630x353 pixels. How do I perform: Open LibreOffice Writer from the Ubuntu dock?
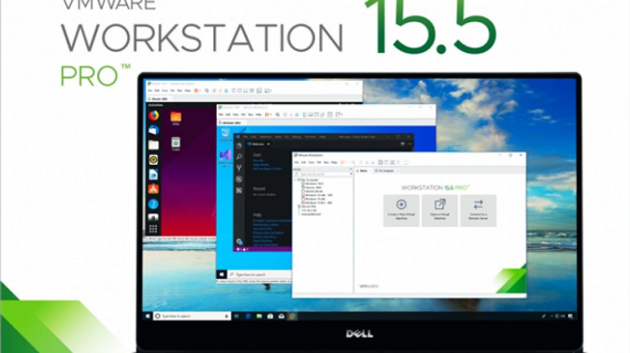(153, 175)
